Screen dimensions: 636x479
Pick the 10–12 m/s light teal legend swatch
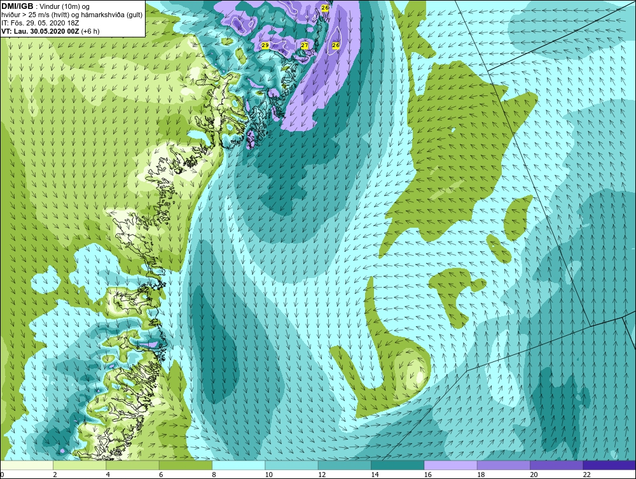292,465
